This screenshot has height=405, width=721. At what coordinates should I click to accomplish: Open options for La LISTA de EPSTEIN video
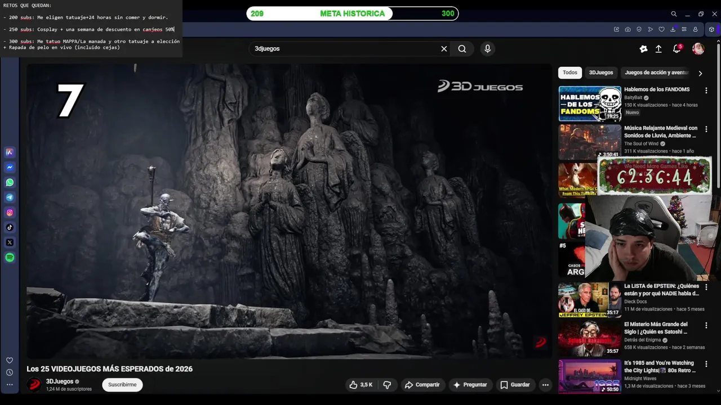click(706, 287)
